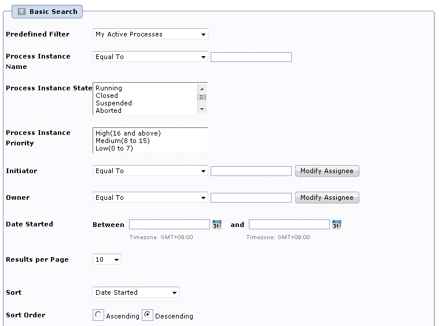Focus the Owner value text field
Screen dimensions: 441x326
pos(251,197)
